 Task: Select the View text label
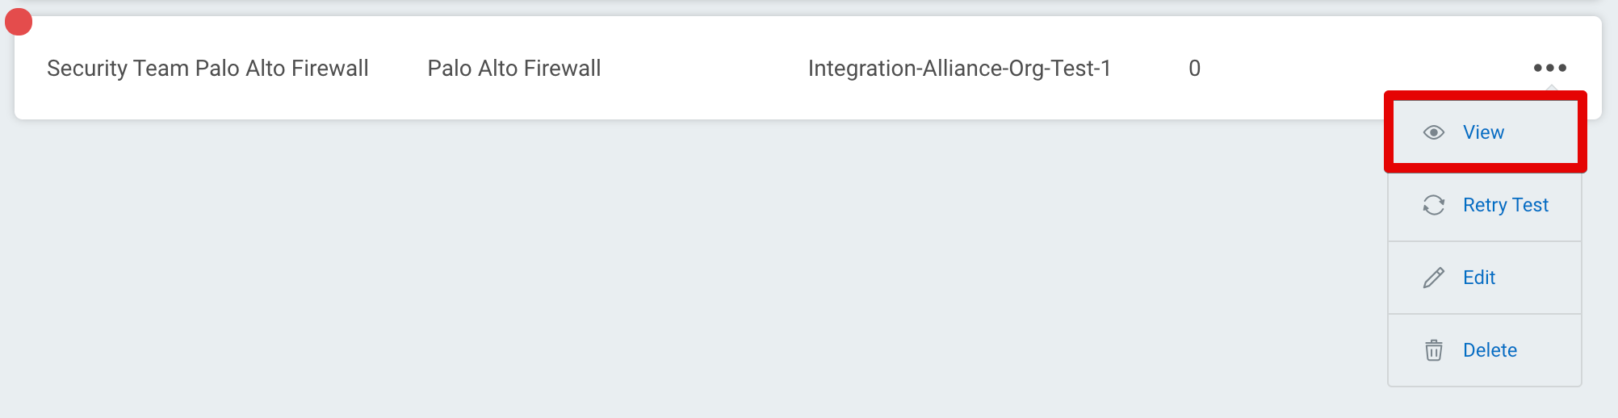[1483, 132]
